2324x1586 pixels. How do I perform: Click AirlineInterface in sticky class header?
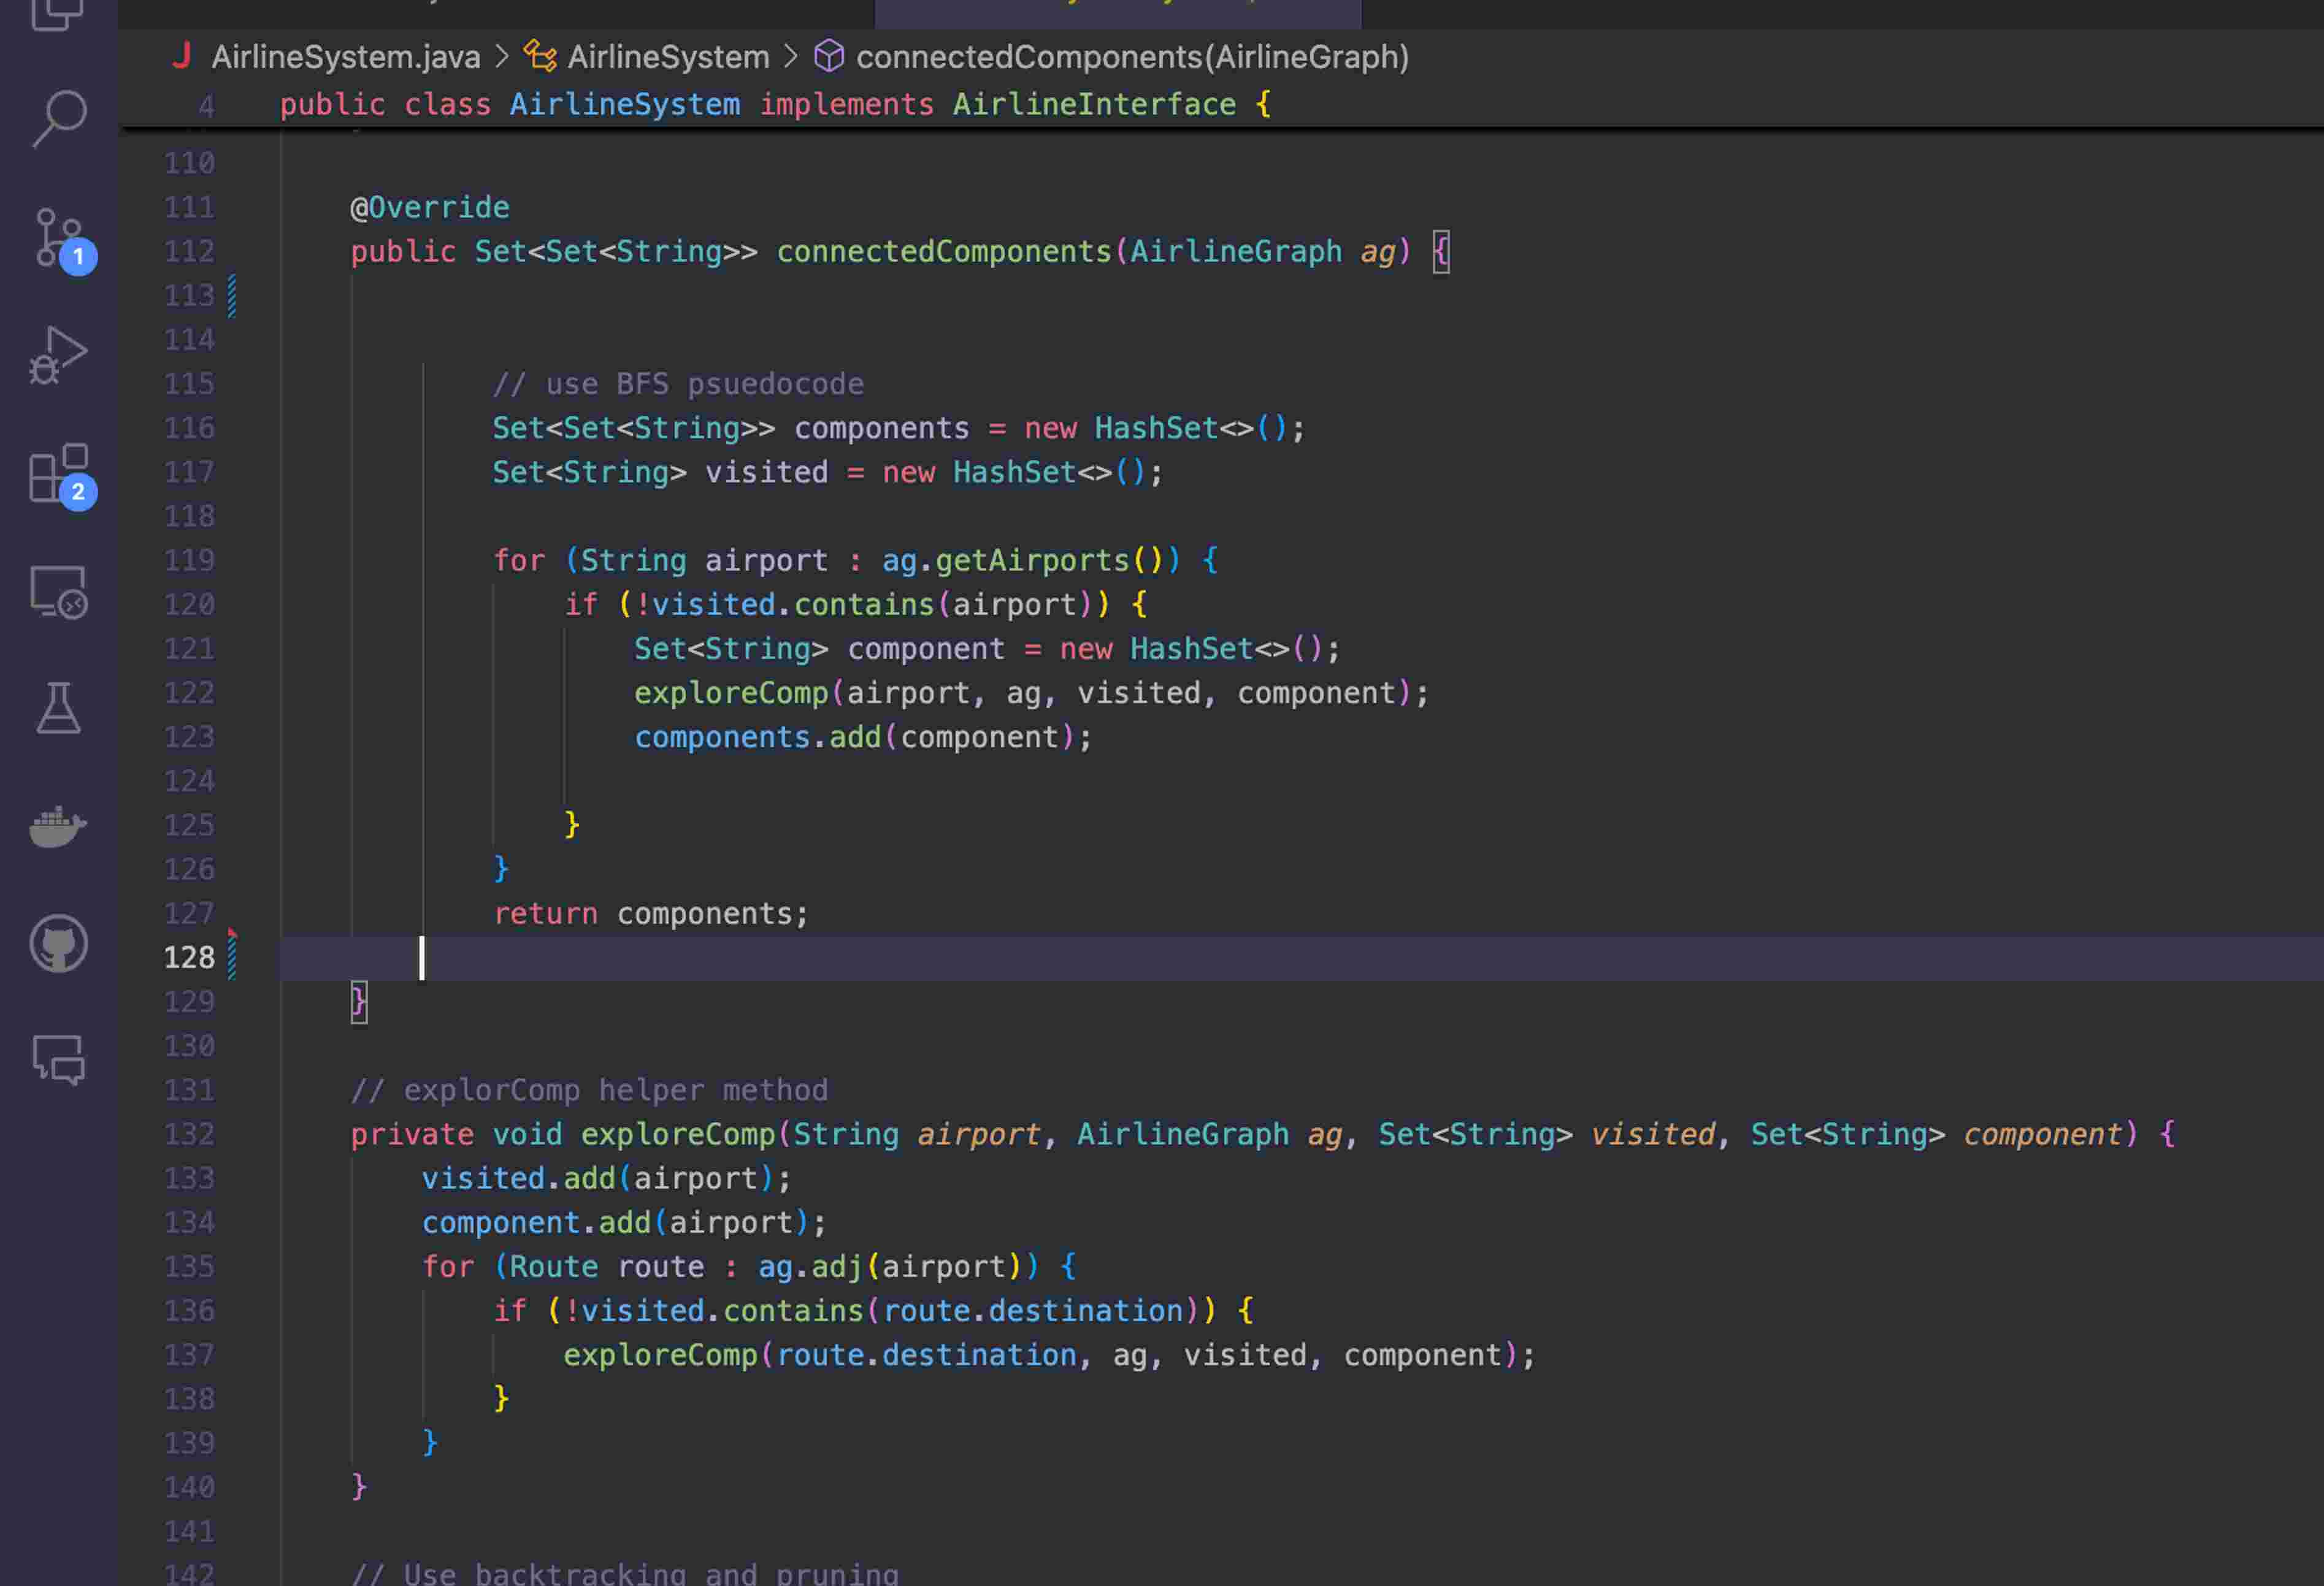[x=1093, y=104]
